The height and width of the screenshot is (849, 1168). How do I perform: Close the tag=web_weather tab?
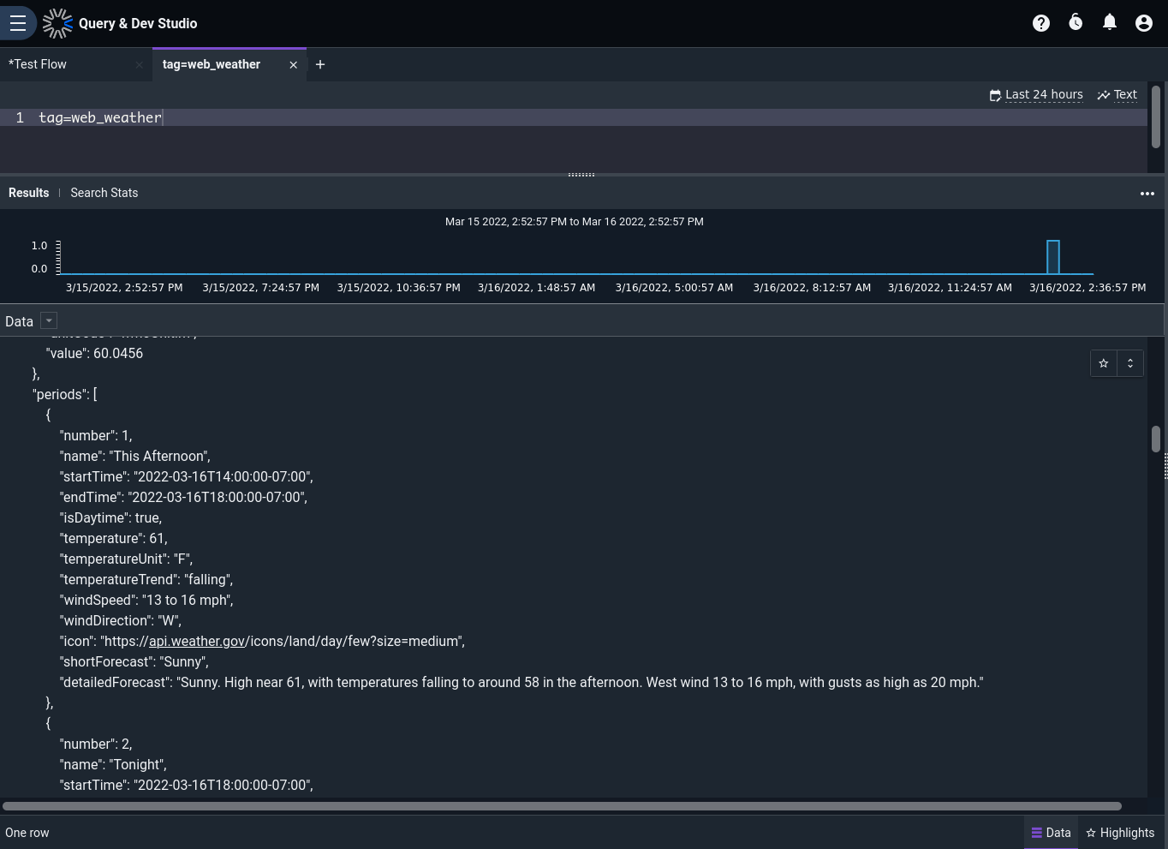(x=293, y=64)
